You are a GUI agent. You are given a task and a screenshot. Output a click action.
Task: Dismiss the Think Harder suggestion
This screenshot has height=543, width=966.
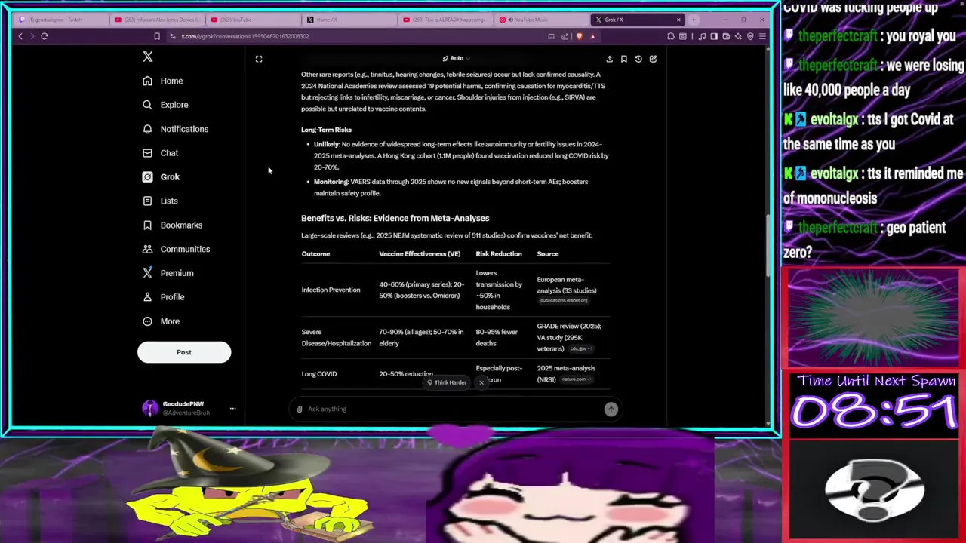pyautogui.click(x=481, y=382)
